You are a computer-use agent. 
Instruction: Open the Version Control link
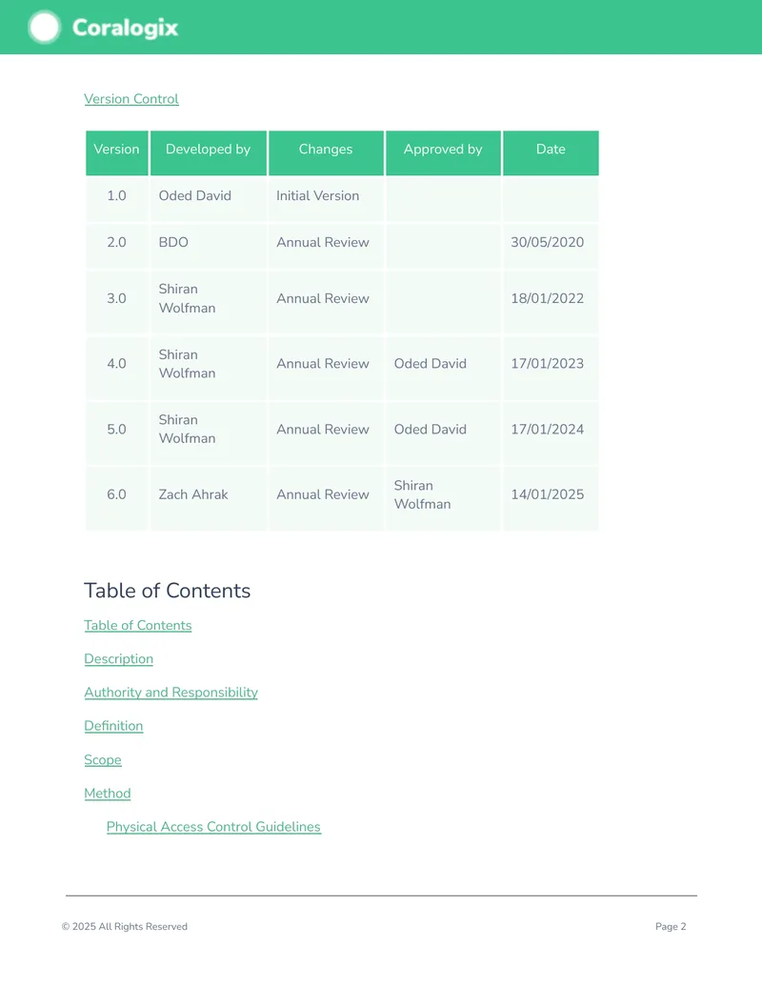click(131, 99)
